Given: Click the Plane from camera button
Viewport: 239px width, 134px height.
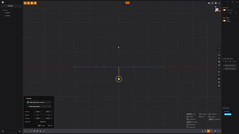Looking at the screenshot, I should [230, 69].
